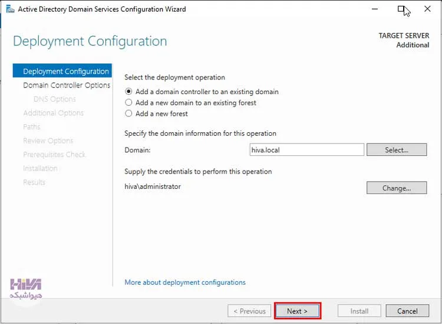The image size is (442, 324).
Task: Open the Paths step
Action: coord(32,126)
